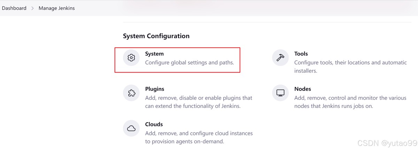Image resolution: width=418 pixels, height=150 pixels.
Task: Click the Clouds cloud icon
Action: [x=131, y=128]
